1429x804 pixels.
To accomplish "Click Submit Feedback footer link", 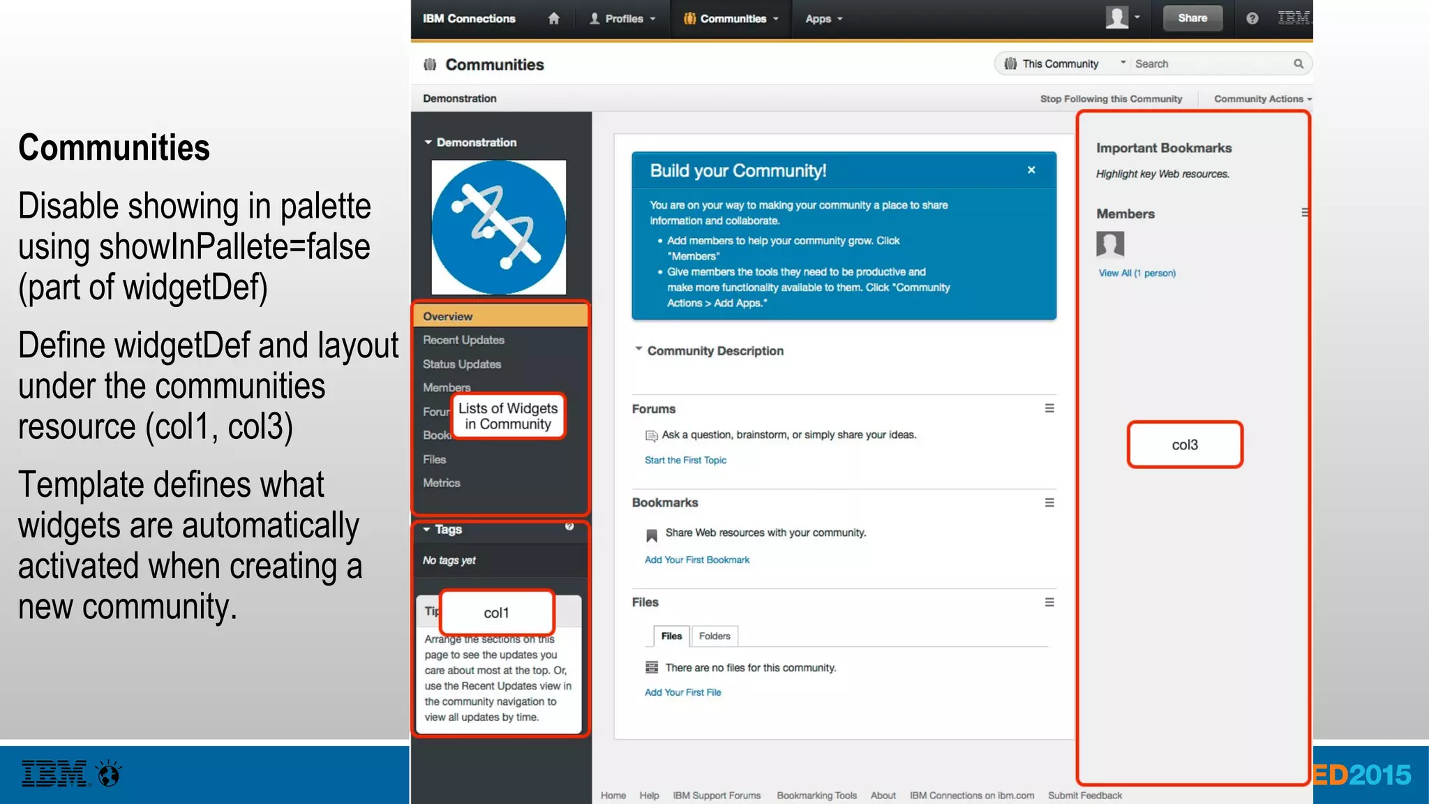I will coord(1085,796).
